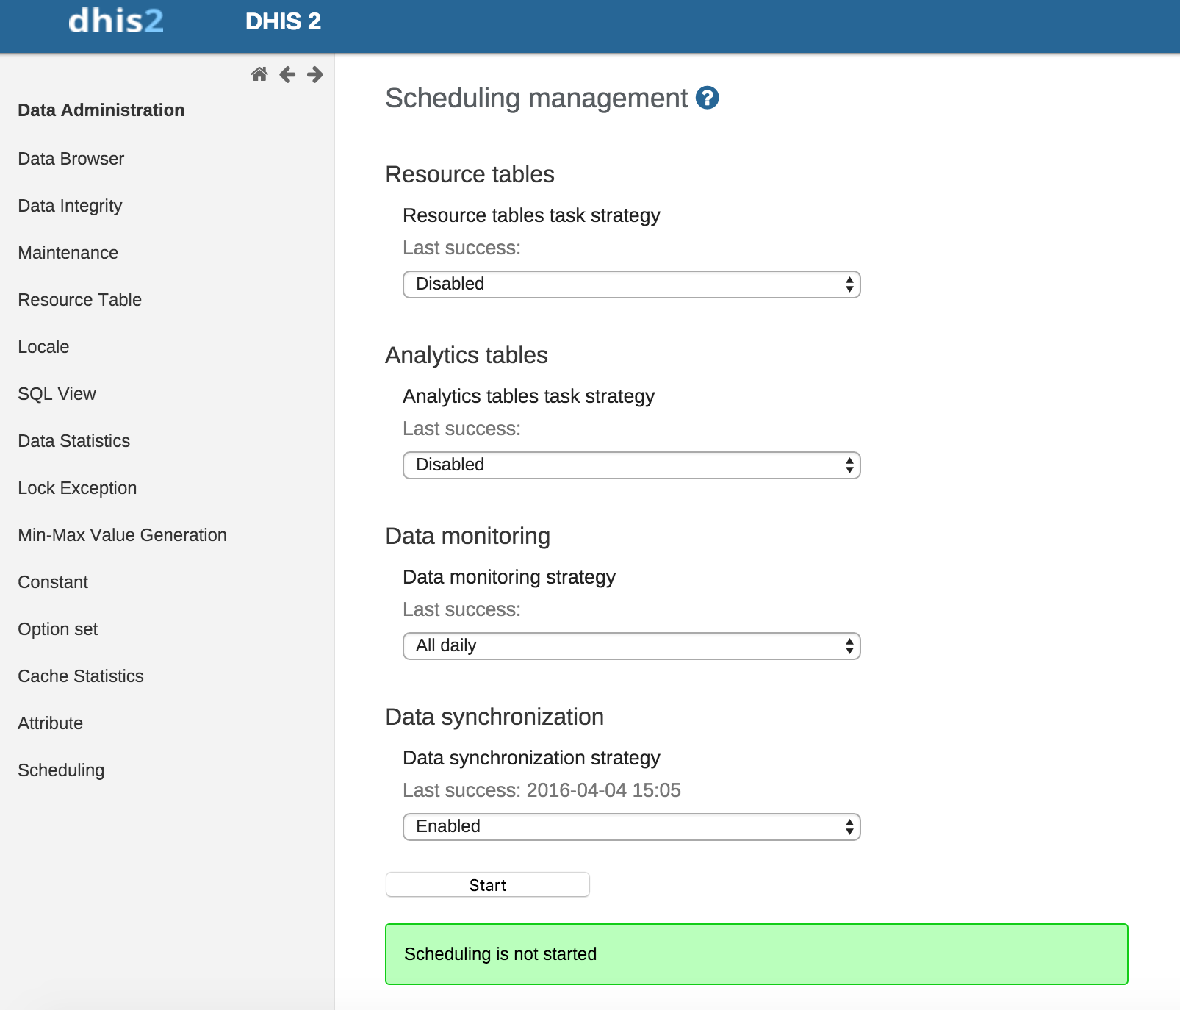Open Resource tables task strategy dropdown

click(631, 284)
